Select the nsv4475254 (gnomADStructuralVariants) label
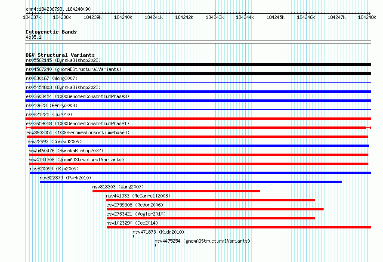383x262 pixels. click(x=203, y=241)
